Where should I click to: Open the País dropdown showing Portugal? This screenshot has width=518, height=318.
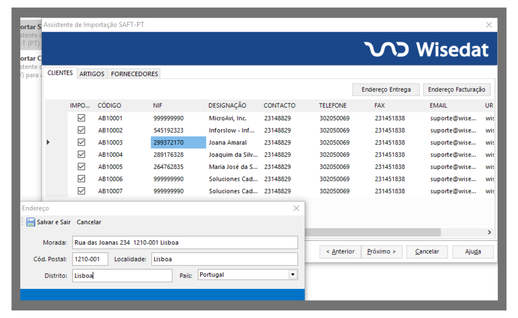coord(293,275)
